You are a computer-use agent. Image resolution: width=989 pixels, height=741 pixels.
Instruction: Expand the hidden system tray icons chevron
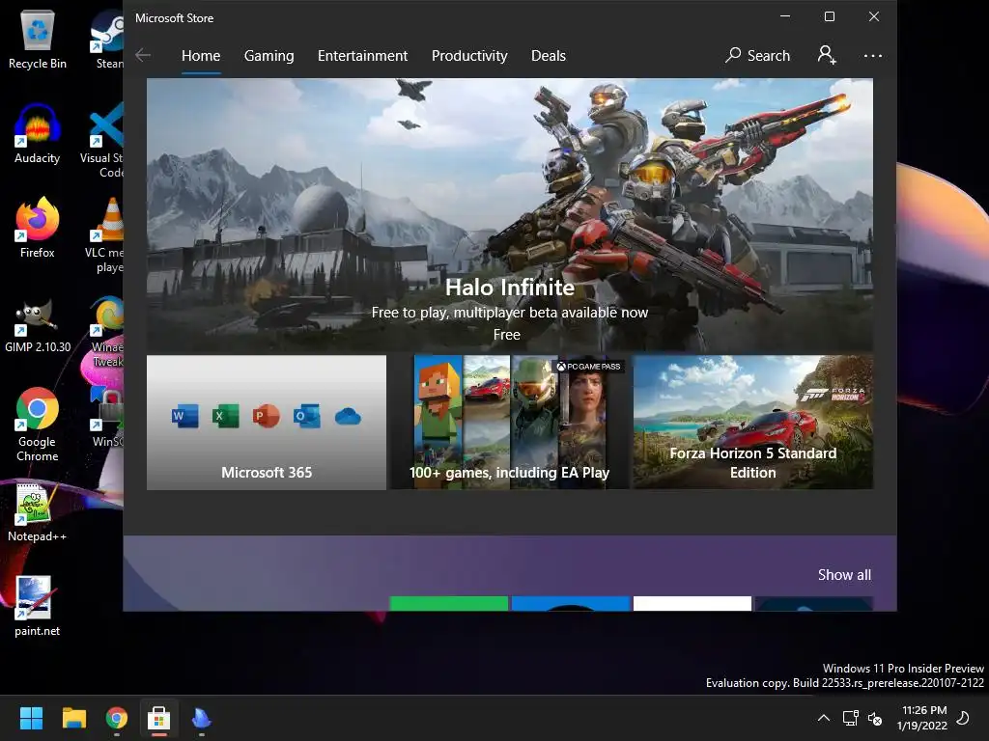click(824, 718)
